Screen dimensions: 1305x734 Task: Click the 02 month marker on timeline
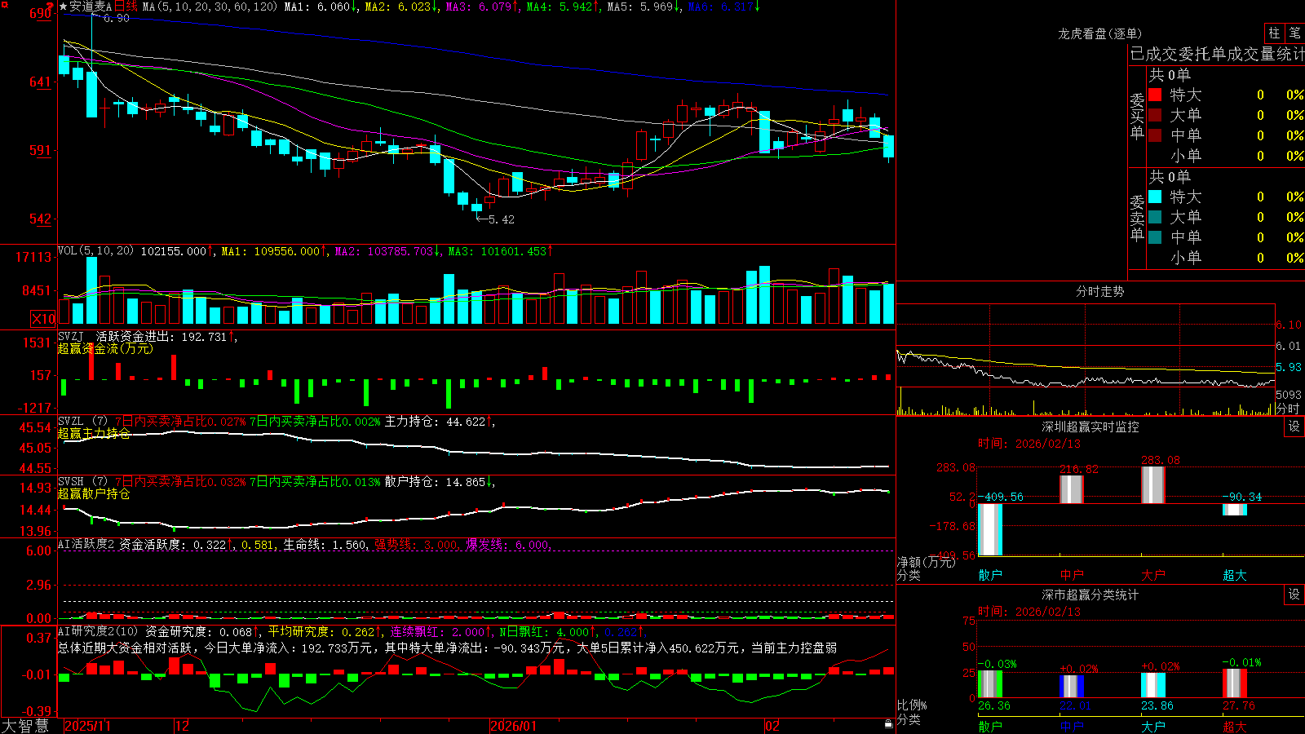coord(772,726)
